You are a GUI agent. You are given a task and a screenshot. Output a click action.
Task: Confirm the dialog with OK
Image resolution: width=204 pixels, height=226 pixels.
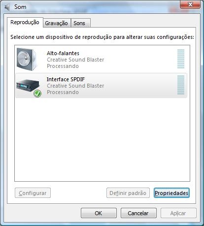click(x=99, y=213)
